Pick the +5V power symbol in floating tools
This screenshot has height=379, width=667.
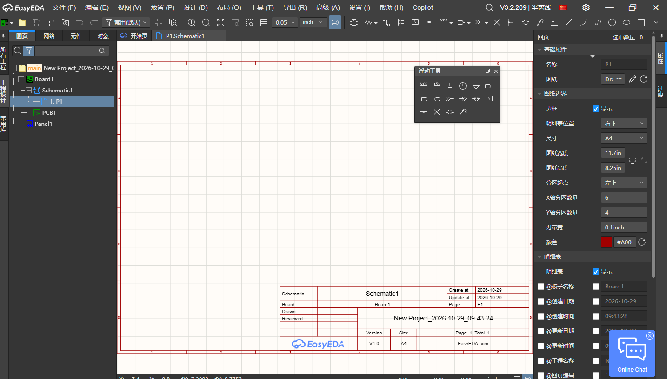pyautogui.click(x=437, y=86)
